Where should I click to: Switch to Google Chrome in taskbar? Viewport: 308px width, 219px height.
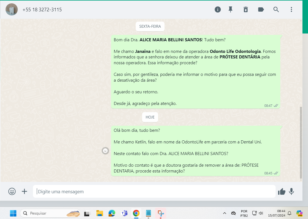point(136,213)
